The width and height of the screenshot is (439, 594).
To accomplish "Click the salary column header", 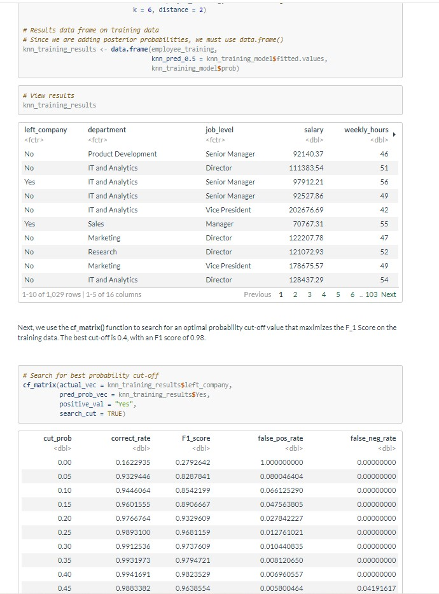I will [314, 130].
